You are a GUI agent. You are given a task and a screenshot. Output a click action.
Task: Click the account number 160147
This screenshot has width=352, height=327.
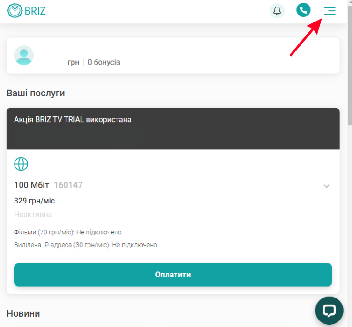pos(68,185)
